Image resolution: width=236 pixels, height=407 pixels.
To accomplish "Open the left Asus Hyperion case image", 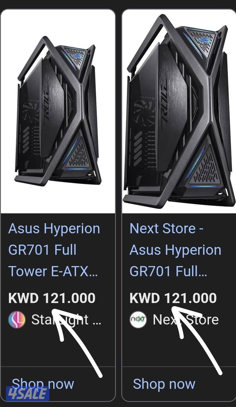I will 58,112.
